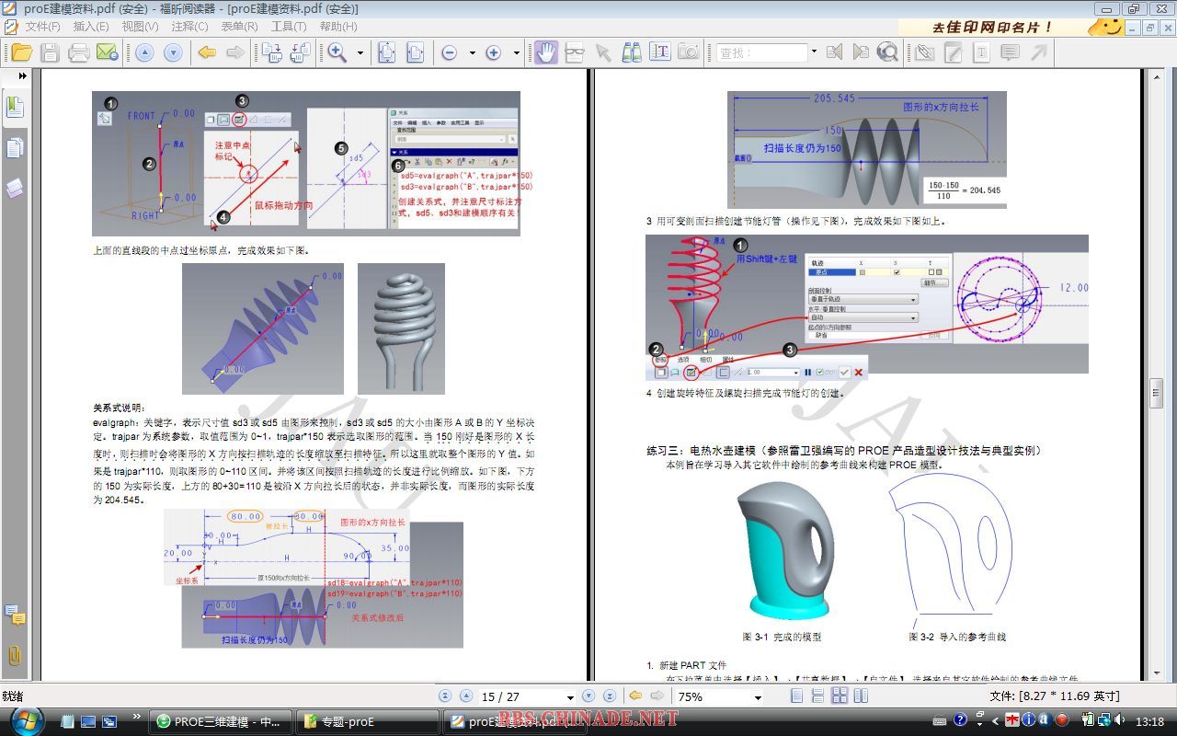Open the bookmarks panel in left sidebar

tap(15, 107)
